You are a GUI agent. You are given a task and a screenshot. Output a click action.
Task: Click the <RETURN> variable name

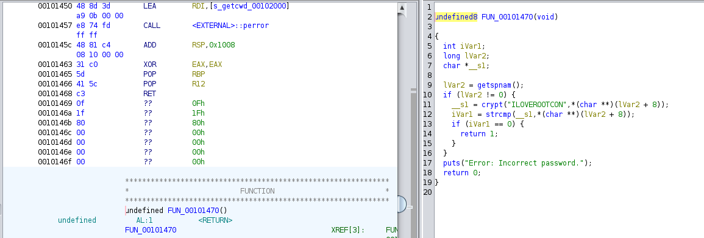tap(216, 220)
